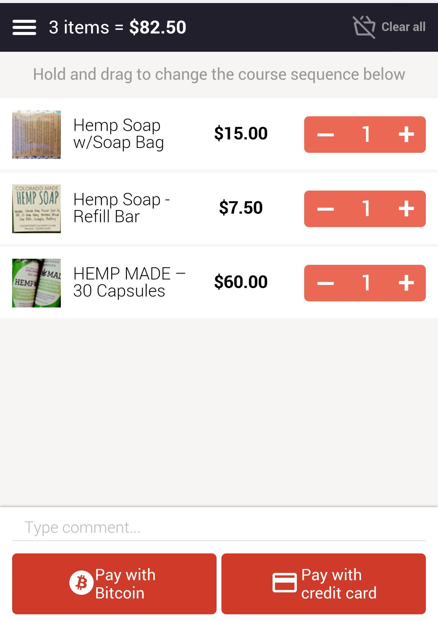Click the credit card icon
The height and width of the screenshot is (621, 438).
point(284,583)
